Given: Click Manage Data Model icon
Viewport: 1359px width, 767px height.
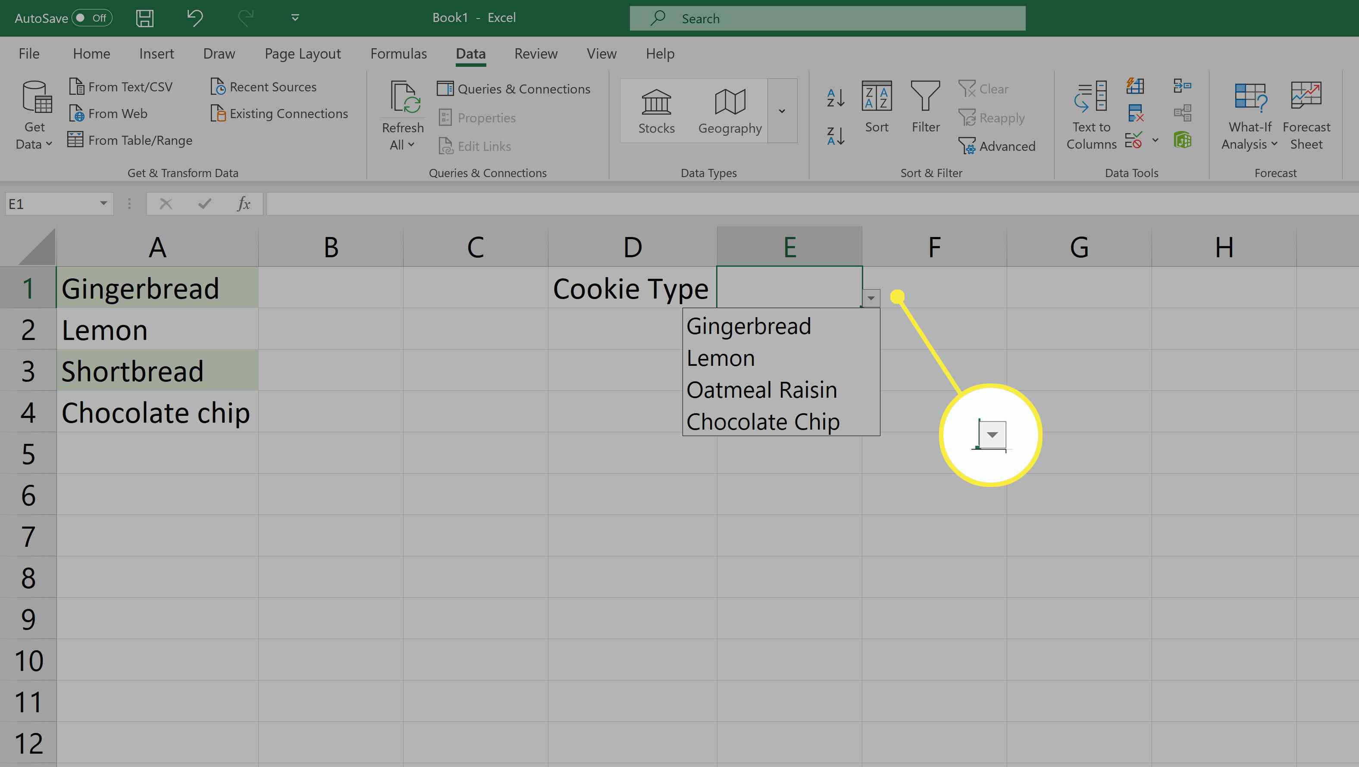Looking at the screenshot, I should click(1182, 140).
